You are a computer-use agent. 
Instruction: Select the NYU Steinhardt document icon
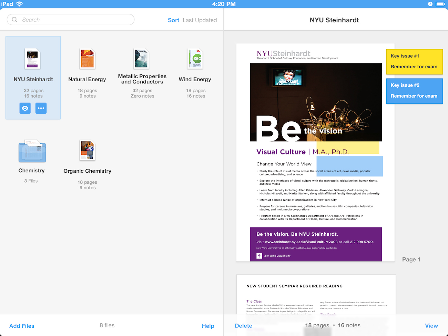pyautogui.click(x=33, y=59)
